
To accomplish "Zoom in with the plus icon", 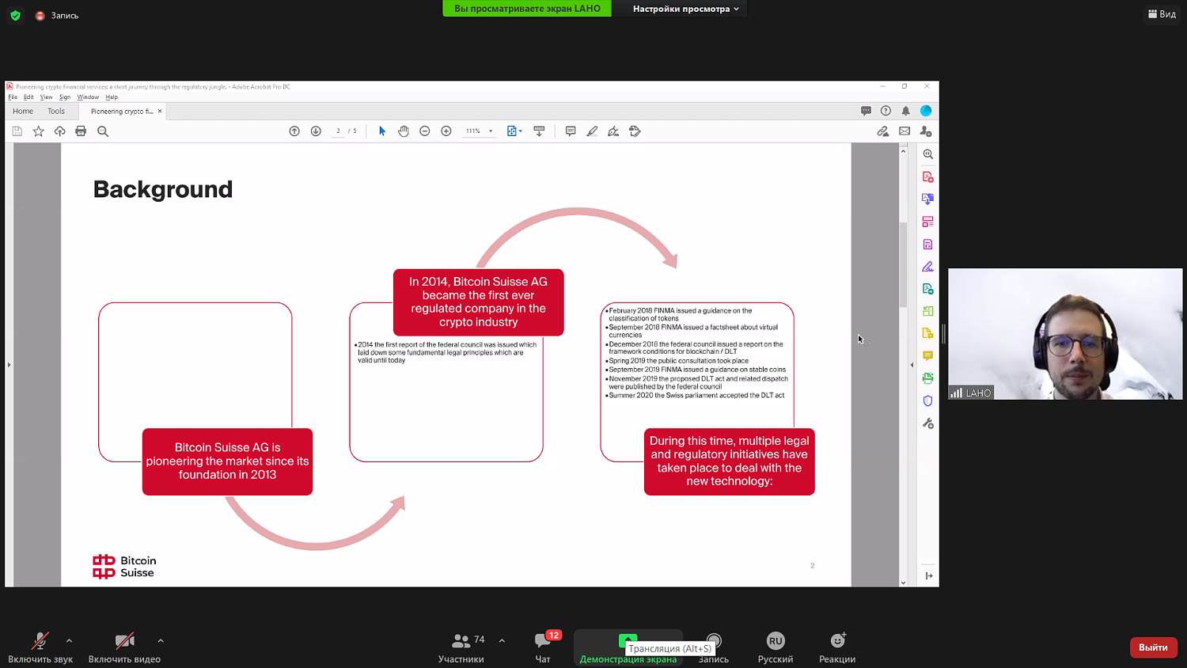I will click(446, 131).
